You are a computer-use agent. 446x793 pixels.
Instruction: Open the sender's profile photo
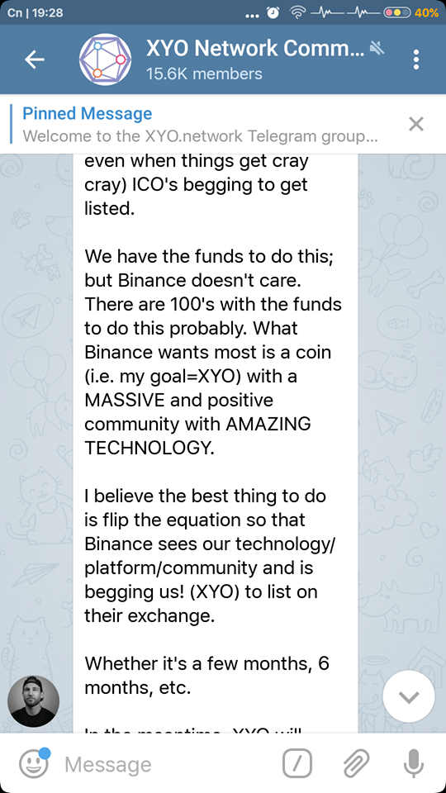(x=33, y=701)
